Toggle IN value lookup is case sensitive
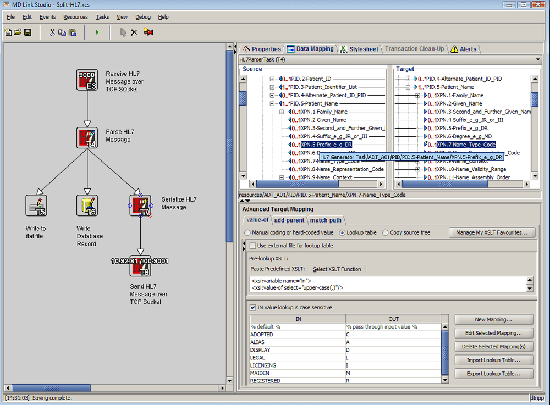The width and height of the screenshot is (550, 405). pos(252,307)
